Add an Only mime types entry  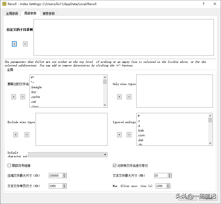(119, 97)
